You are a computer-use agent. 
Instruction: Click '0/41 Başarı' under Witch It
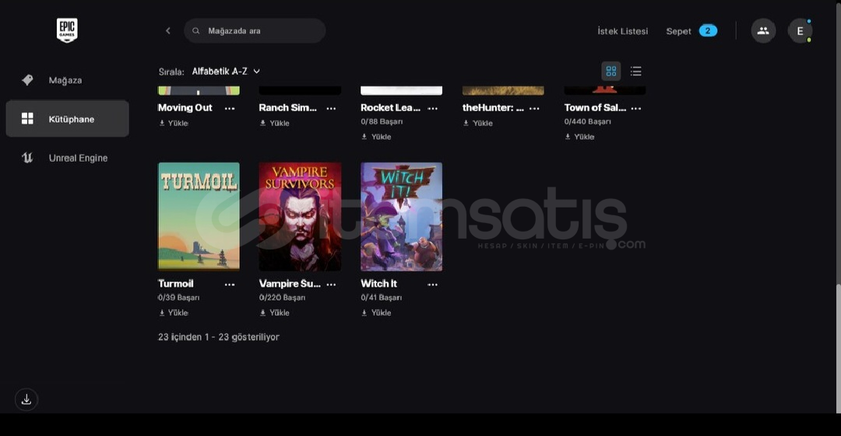click(x=382, y=298)
